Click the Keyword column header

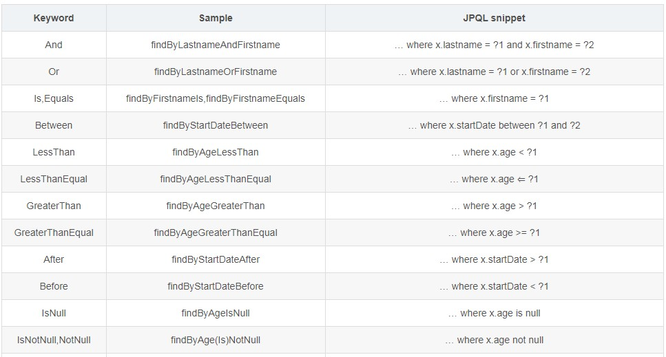(x=54, y=19)
